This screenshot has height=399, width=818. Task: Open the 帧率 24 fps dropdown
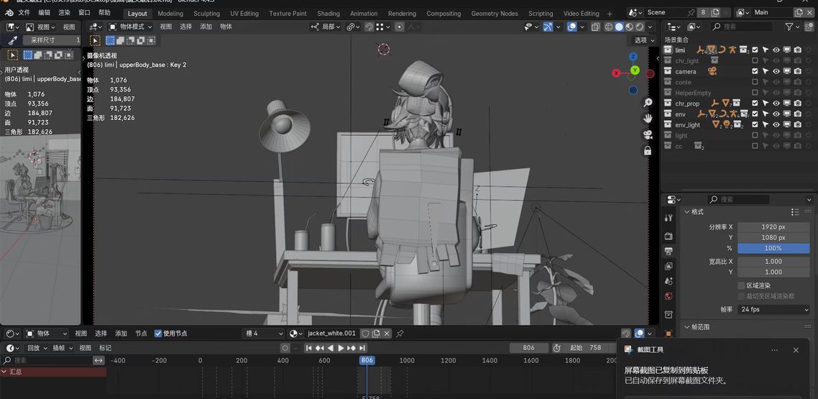[x=773, y=309]
